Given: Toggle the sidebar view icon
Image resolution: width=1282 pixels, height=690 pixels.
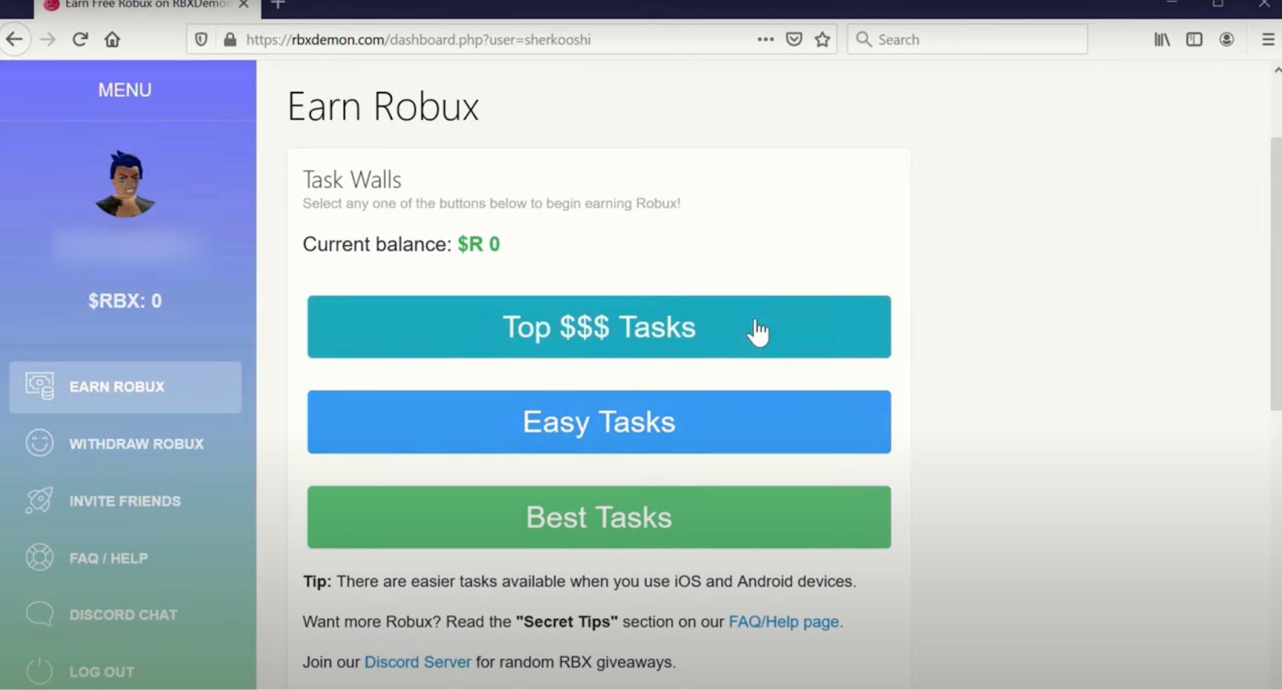Looking at the screenshot, I should [1194, 39].
